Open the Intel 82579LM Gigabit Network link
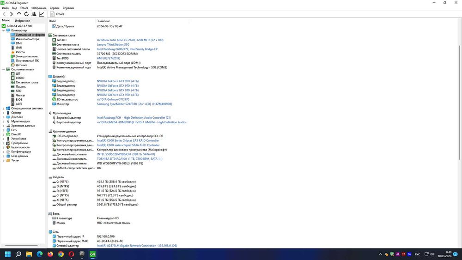462x260 pixels. 137,246
